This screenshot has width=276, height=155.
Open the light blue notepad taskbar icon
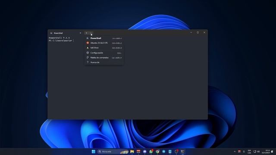170,152
